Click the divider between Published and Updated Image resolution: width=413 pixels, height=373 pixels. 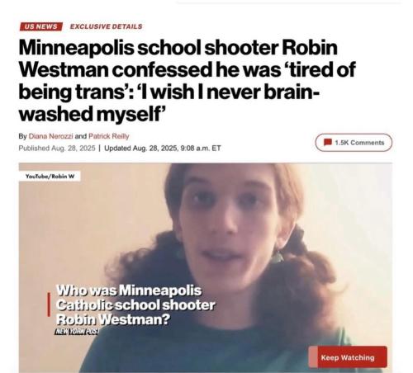pos(99,149)
